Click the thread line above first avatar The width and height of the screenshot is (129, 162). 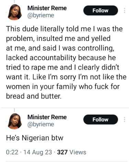tap(14, 1)
